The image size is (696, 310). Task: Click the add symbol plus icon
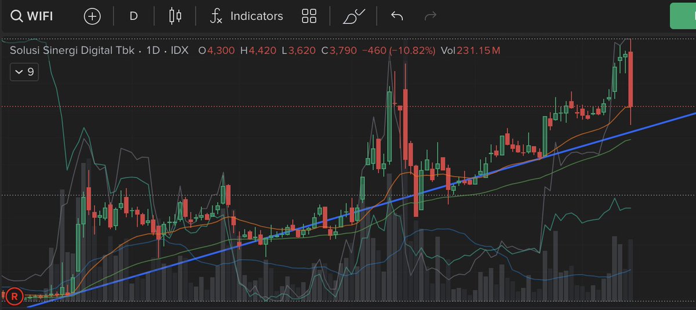(x=92, y=16)
